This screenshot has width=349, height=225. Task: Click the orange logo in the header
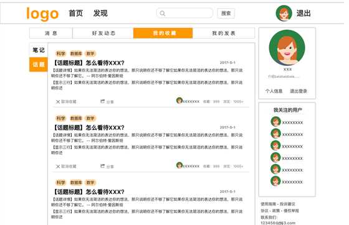point(42,14)
